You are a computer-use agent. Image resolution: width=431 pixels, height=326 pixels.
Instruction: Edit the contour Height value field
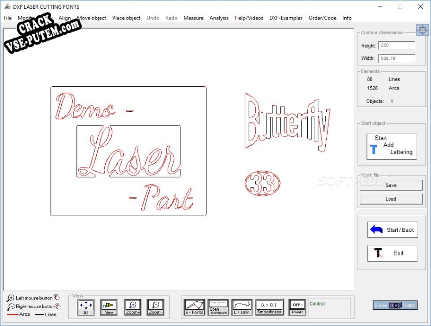(x=397, y=45)
